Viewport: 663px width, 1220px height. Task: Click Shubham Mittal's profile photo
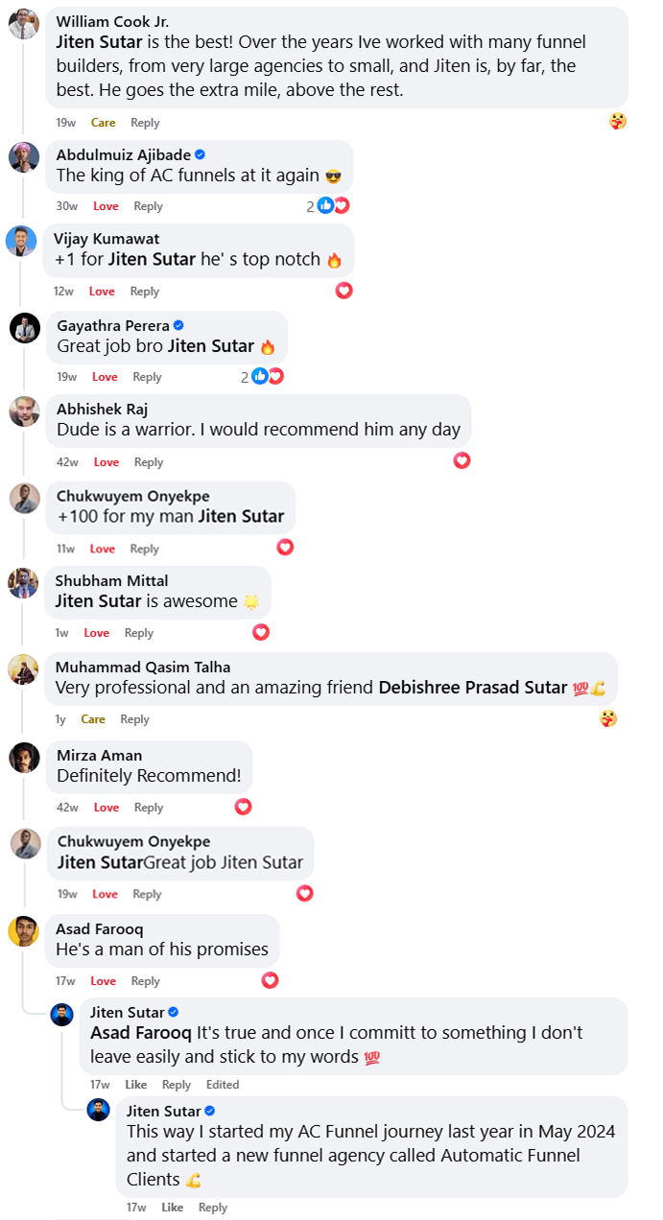click(x=23, y=583)
